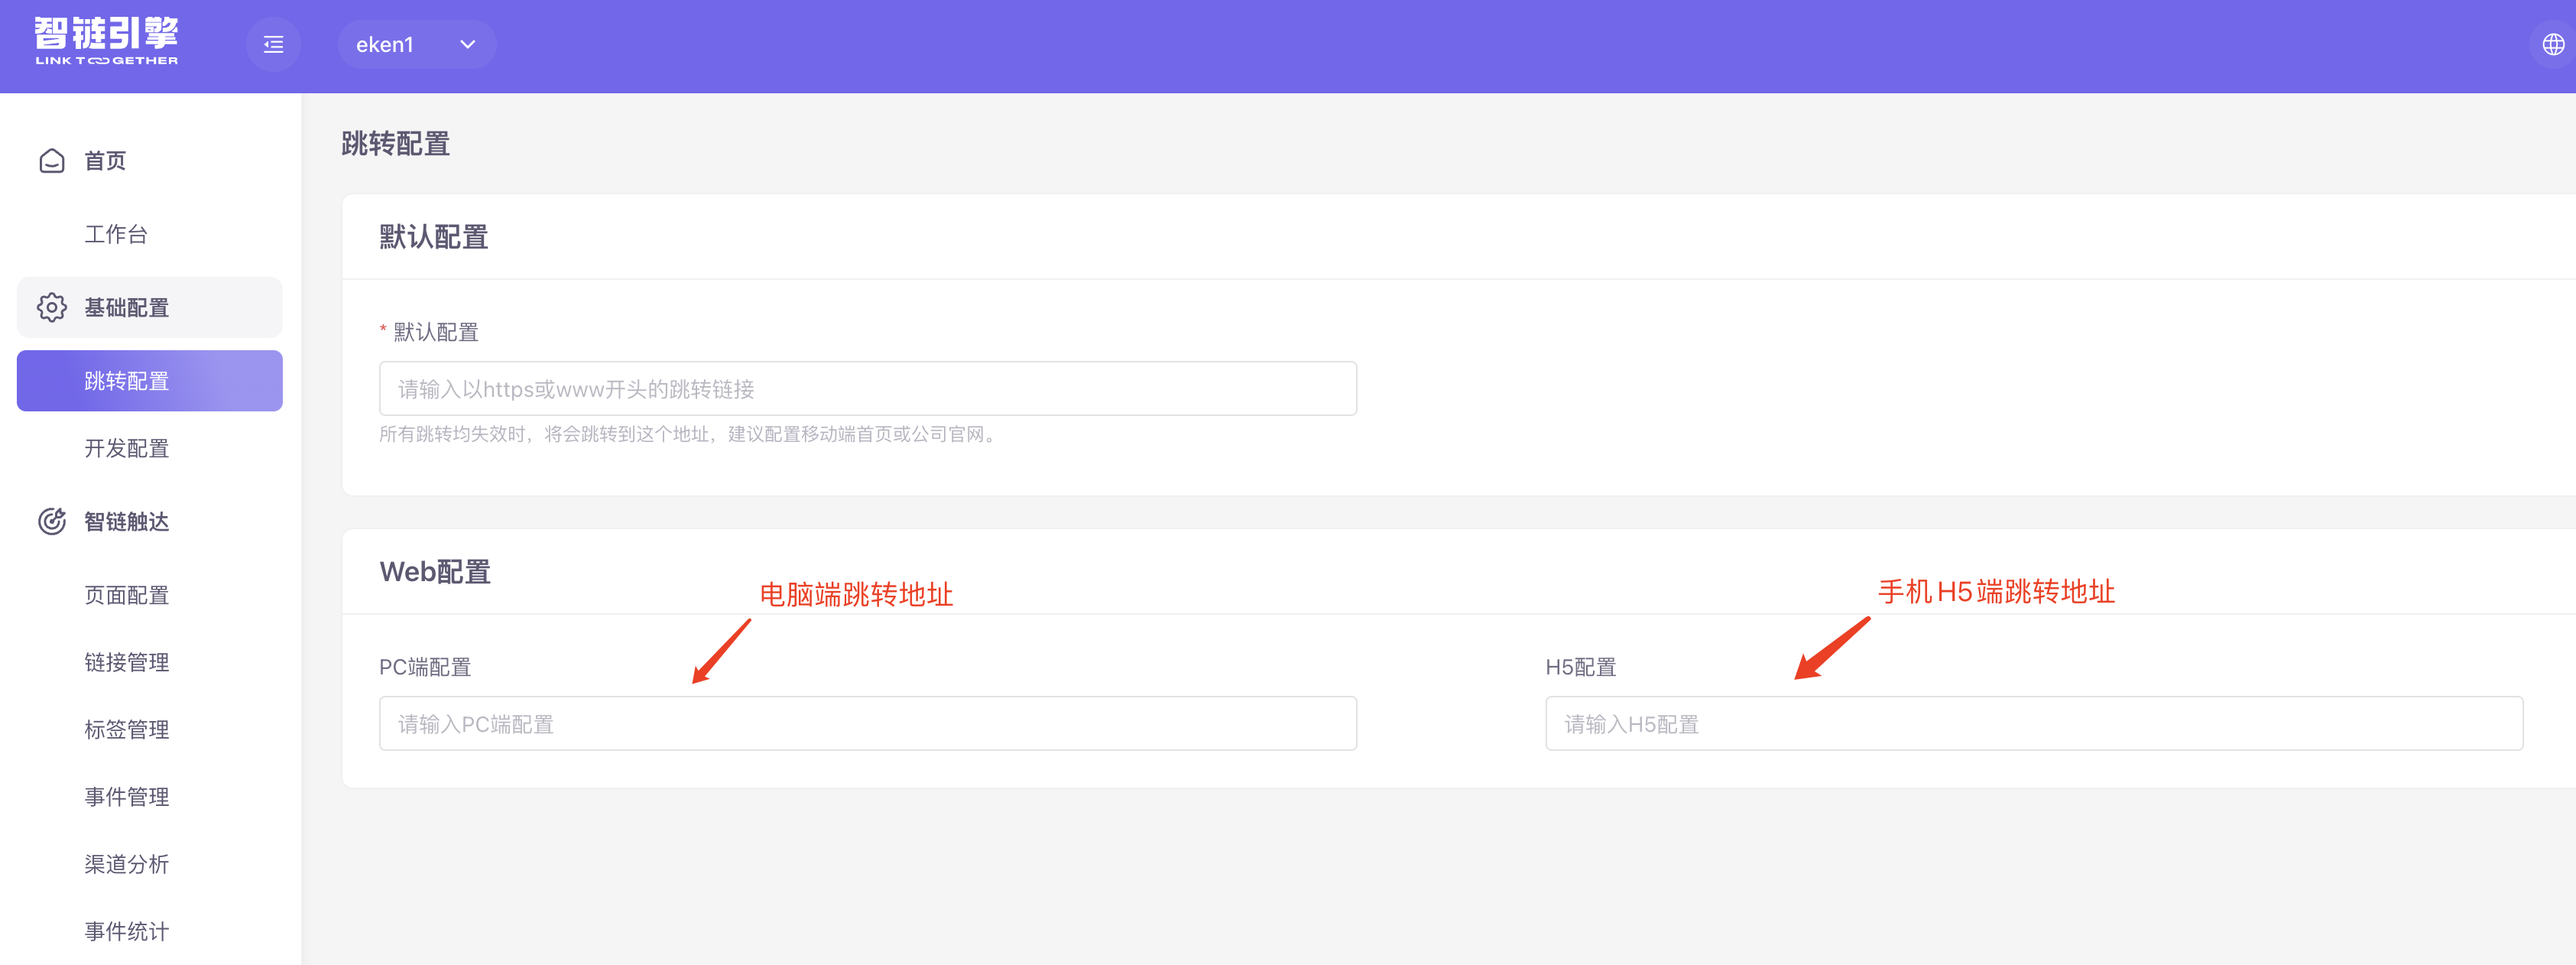Toggle the sidebar collapse icon
Image resolution: width=2576 pixels, height=965 pixels.
click(273, 44)
